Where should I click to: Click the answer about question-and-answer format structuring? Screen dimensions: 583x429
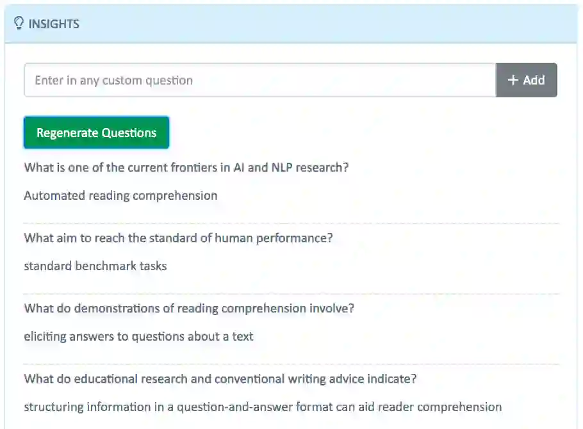pyautogui.click(x=263, y=407)
